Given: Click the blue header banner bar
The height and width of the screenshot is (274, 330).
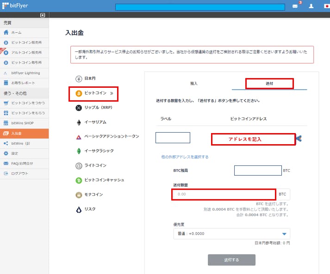Looking at the screenshot, I should (x=200, y=7).
